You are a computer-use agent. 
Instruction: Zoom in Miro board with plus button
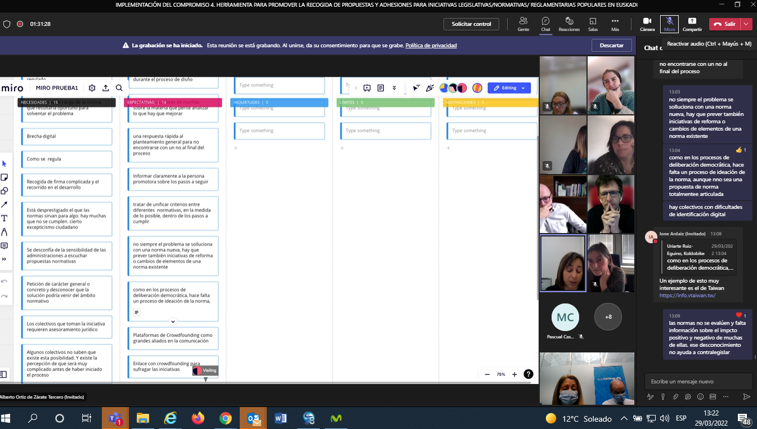coord(514,374)
